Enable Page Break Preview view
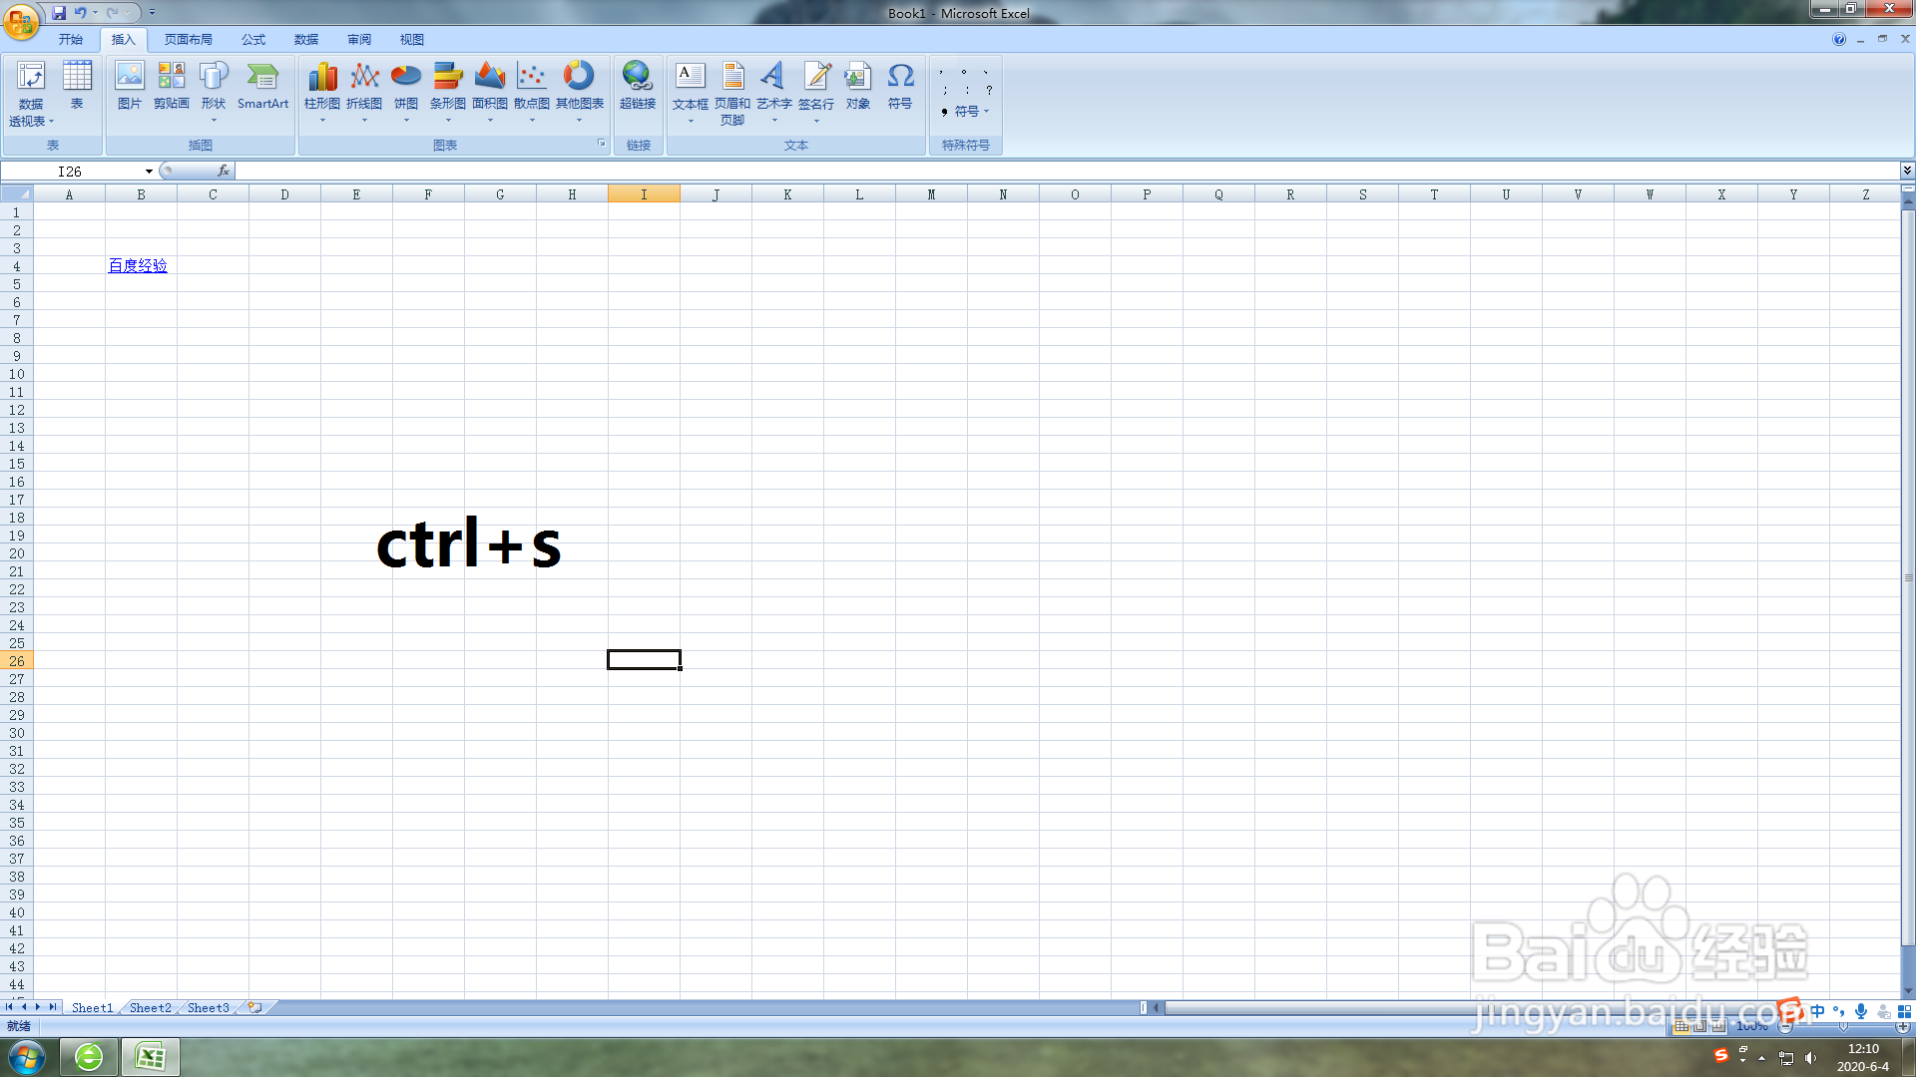Viewport: 1916px width, 1077px height. pyautogui.click(x=1717, y=1027)
